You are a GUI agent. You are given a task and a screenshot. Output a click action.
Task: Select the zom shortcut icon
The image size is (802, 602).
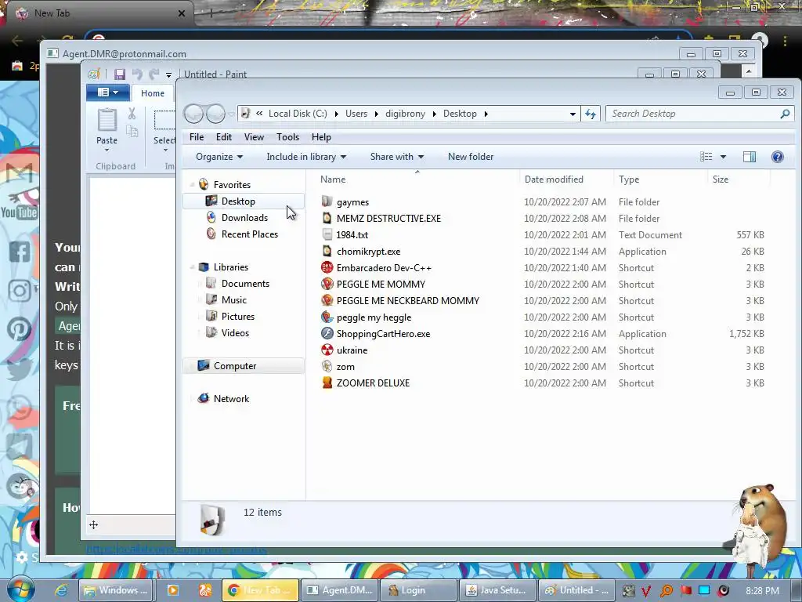(x=327, y=366)
